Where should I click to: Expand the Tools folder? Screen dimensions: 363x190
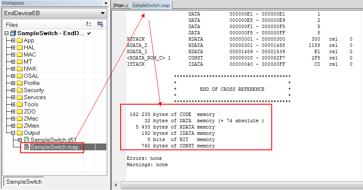(x=13, y=104)
